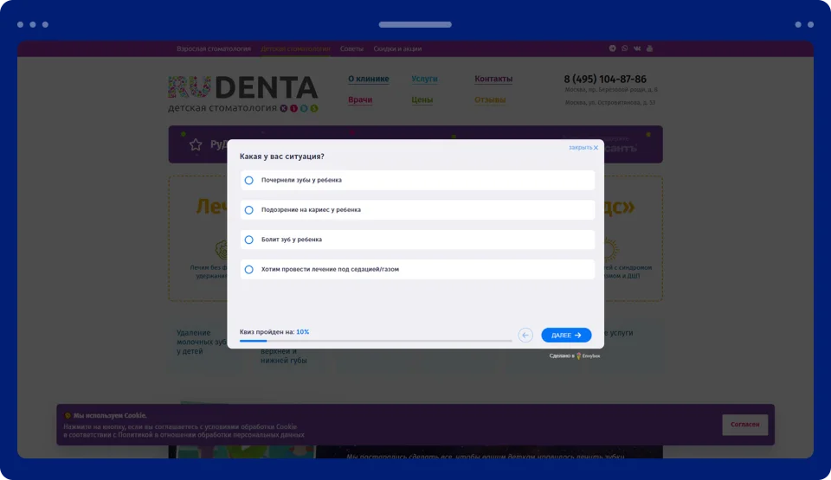
Task: Go to 'Советы' in top menu
Action: tap(352, 48)
